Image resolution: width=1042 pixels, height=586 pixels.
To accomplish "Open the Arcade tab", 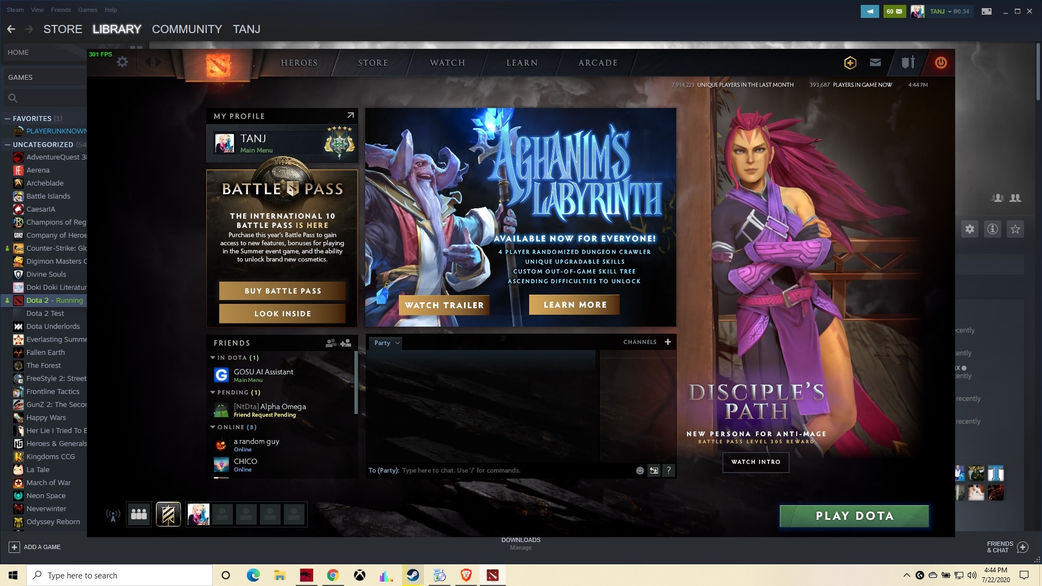I will tap(598, 63).
